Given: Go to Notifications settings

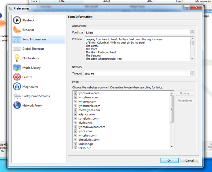Looking at the screenshot, I should click(39, 58).
